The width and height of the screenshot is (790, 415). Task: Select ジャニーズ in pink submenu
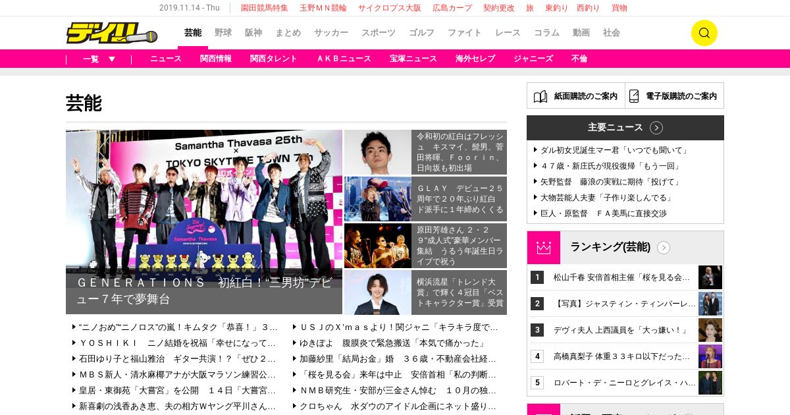[533, 59]
